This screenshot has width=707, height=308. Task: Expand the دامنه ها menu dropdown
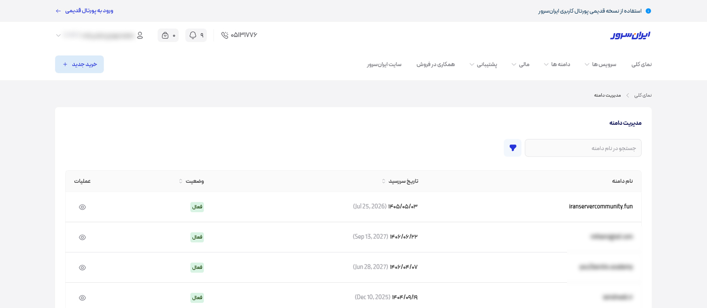(557, 65)
